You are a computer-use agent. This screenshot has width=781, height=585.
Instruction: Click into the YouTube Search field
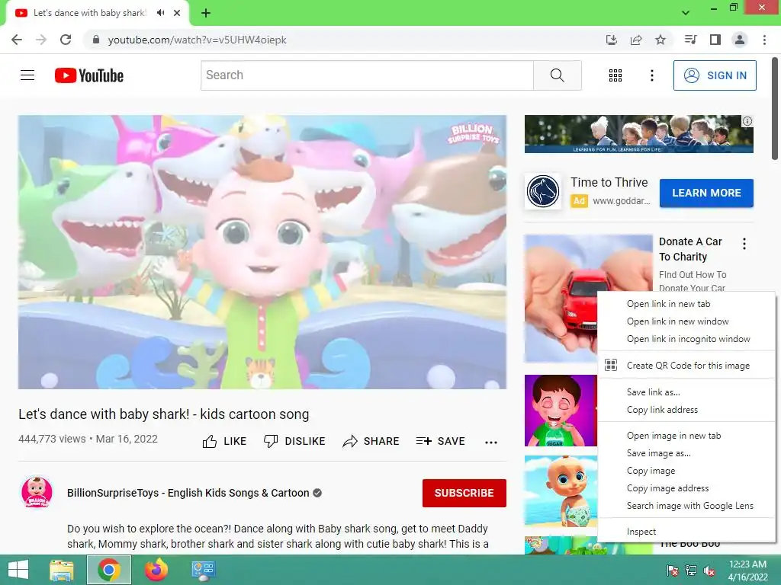[367, 75]
